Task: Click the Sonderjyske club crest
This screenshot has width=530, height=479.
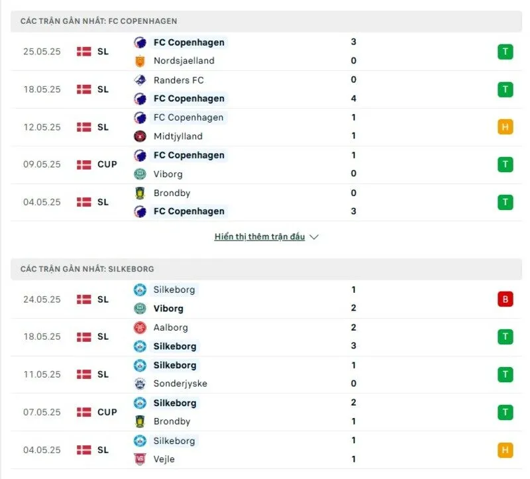Action: point(140,383)
